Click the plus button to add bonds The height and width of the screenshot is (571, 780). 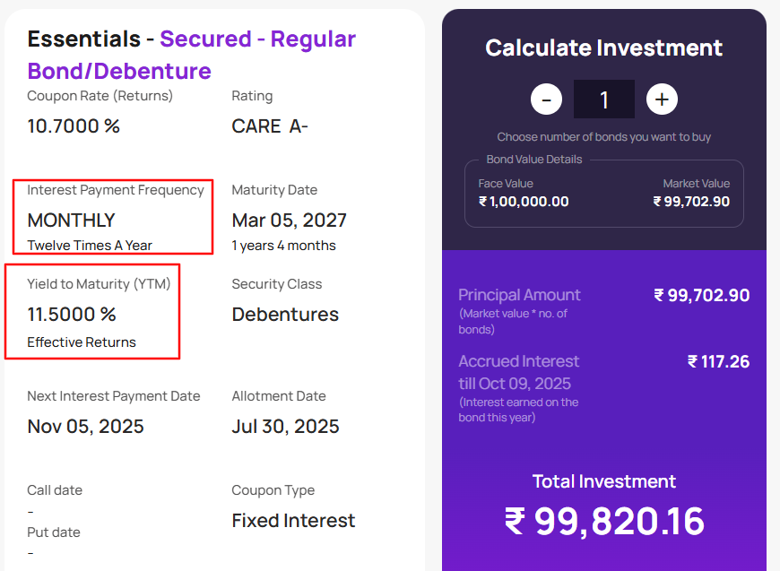[x=662, y=99]
